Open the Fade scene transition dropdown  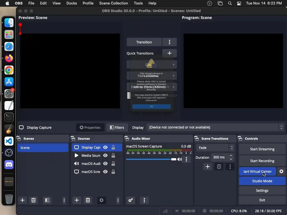point(215,148)
